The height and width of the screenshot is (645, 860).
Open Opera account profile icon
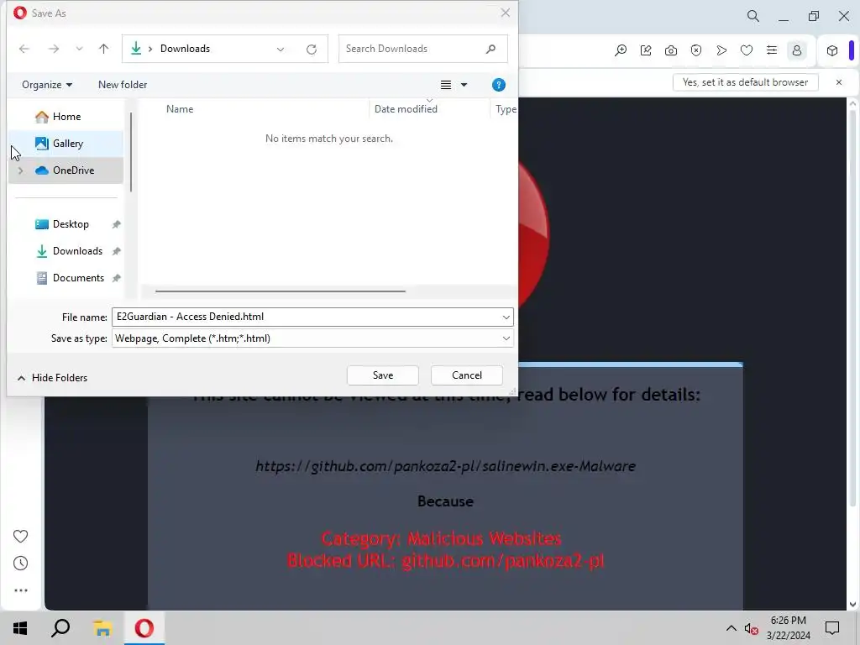tap(797, 50)
